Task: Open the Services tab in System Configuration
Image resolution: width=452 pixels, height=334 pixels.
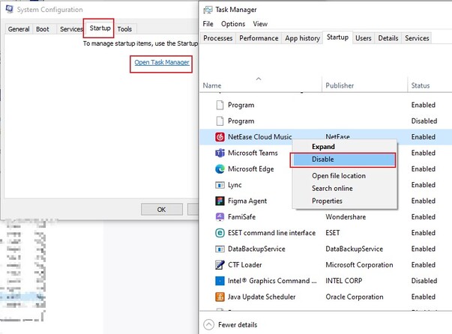Action: 71,29
